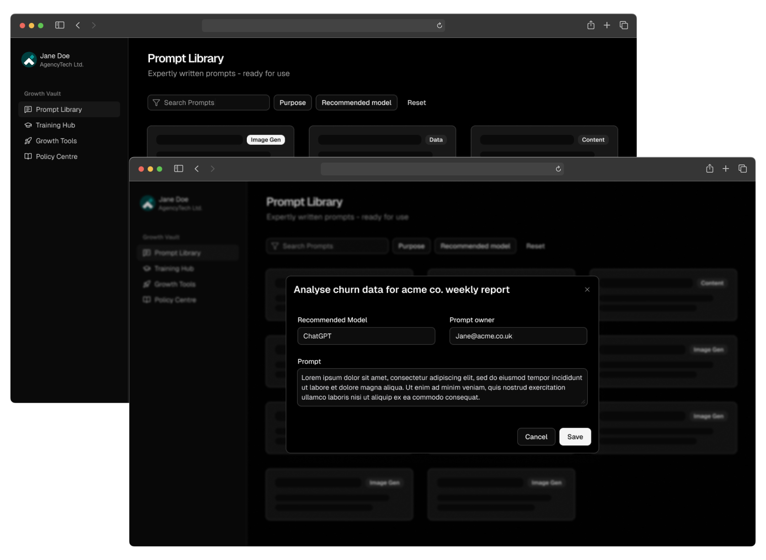The width and height of the screenshot is (766, 560).
Task: Click the share icon in browser toolbar
Action: (x=590, y=26)
